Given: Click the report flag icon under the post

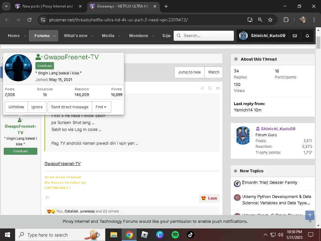Looking at the screenshot, I should [48, 198].
